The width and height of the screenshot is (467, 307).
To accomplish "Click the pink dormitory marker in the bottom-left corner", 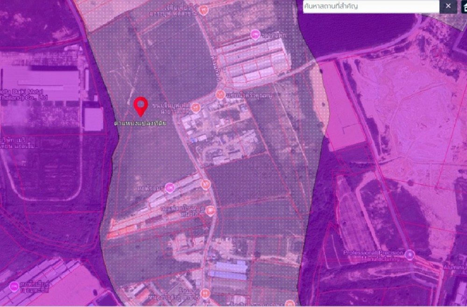I will point(14,285).
